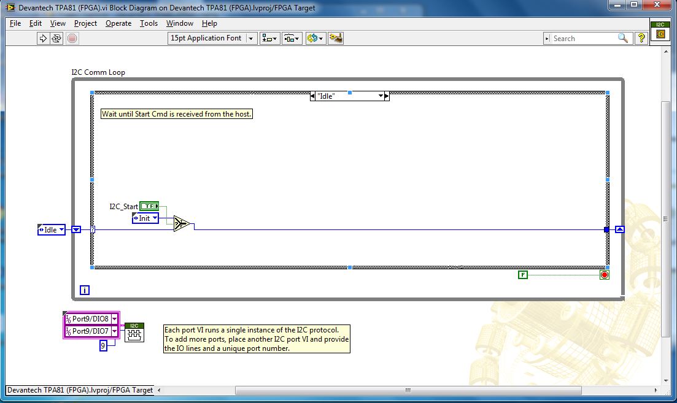This screenshot has width=677, height=403.
Task: Click the Run arrow button
Action: (43, 39)
